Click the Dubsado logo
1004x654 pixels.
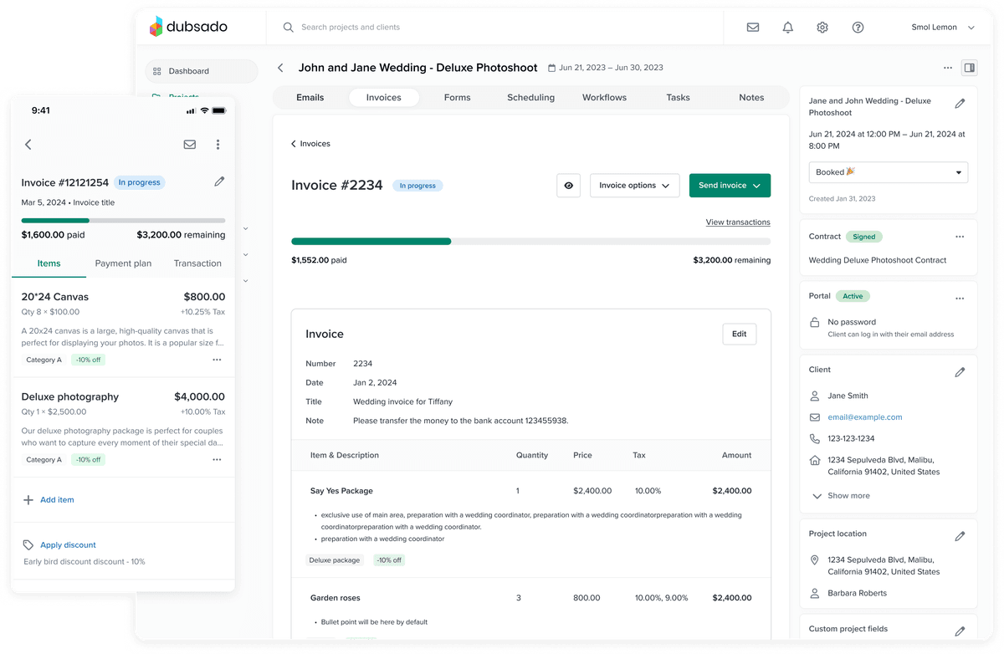pyautogui.click(x=188, y=27)
